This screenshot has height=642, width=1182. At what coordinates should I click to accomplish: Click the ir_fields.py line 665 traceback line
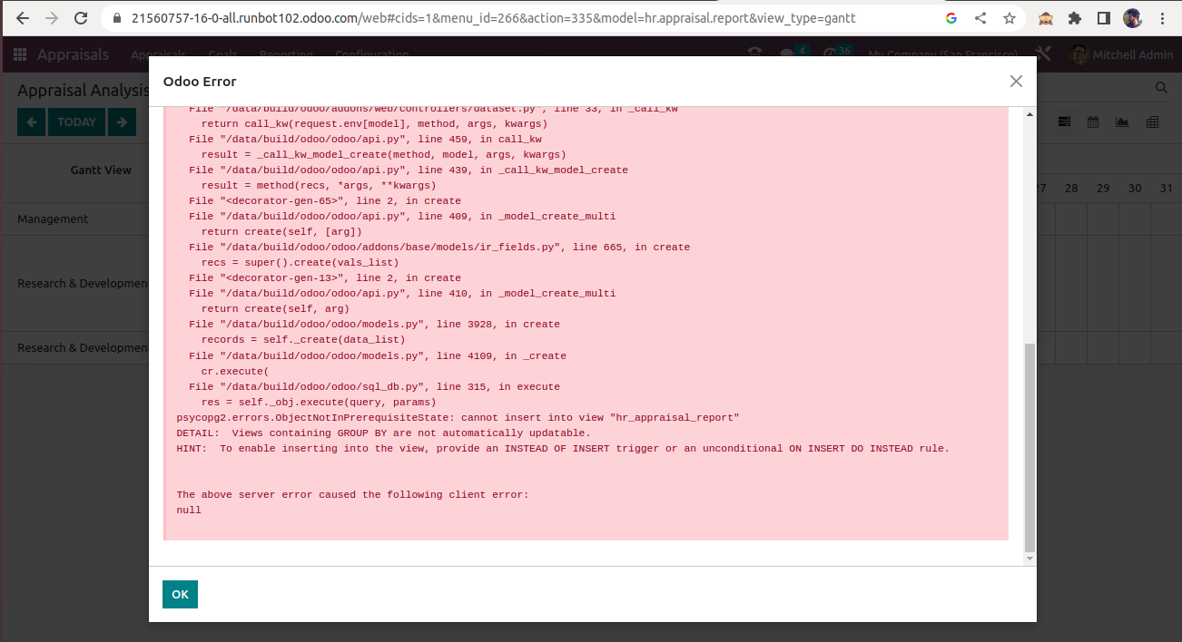[439, 248]
